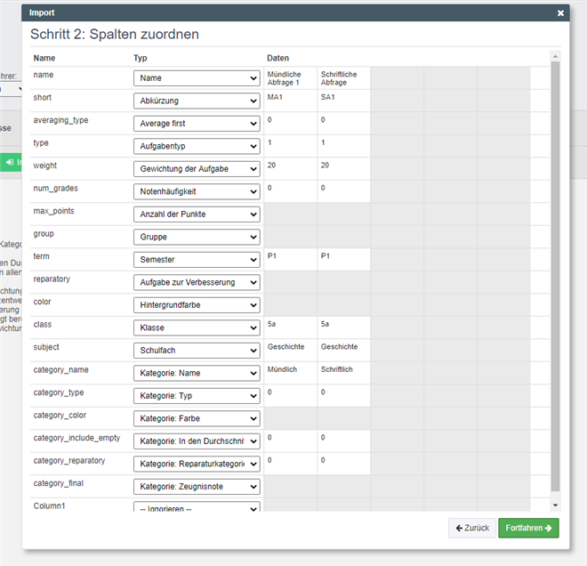Screen dimensions: 587x566
Task: Click the vertical scrollbar in dialog
Action: pos(556,267)
